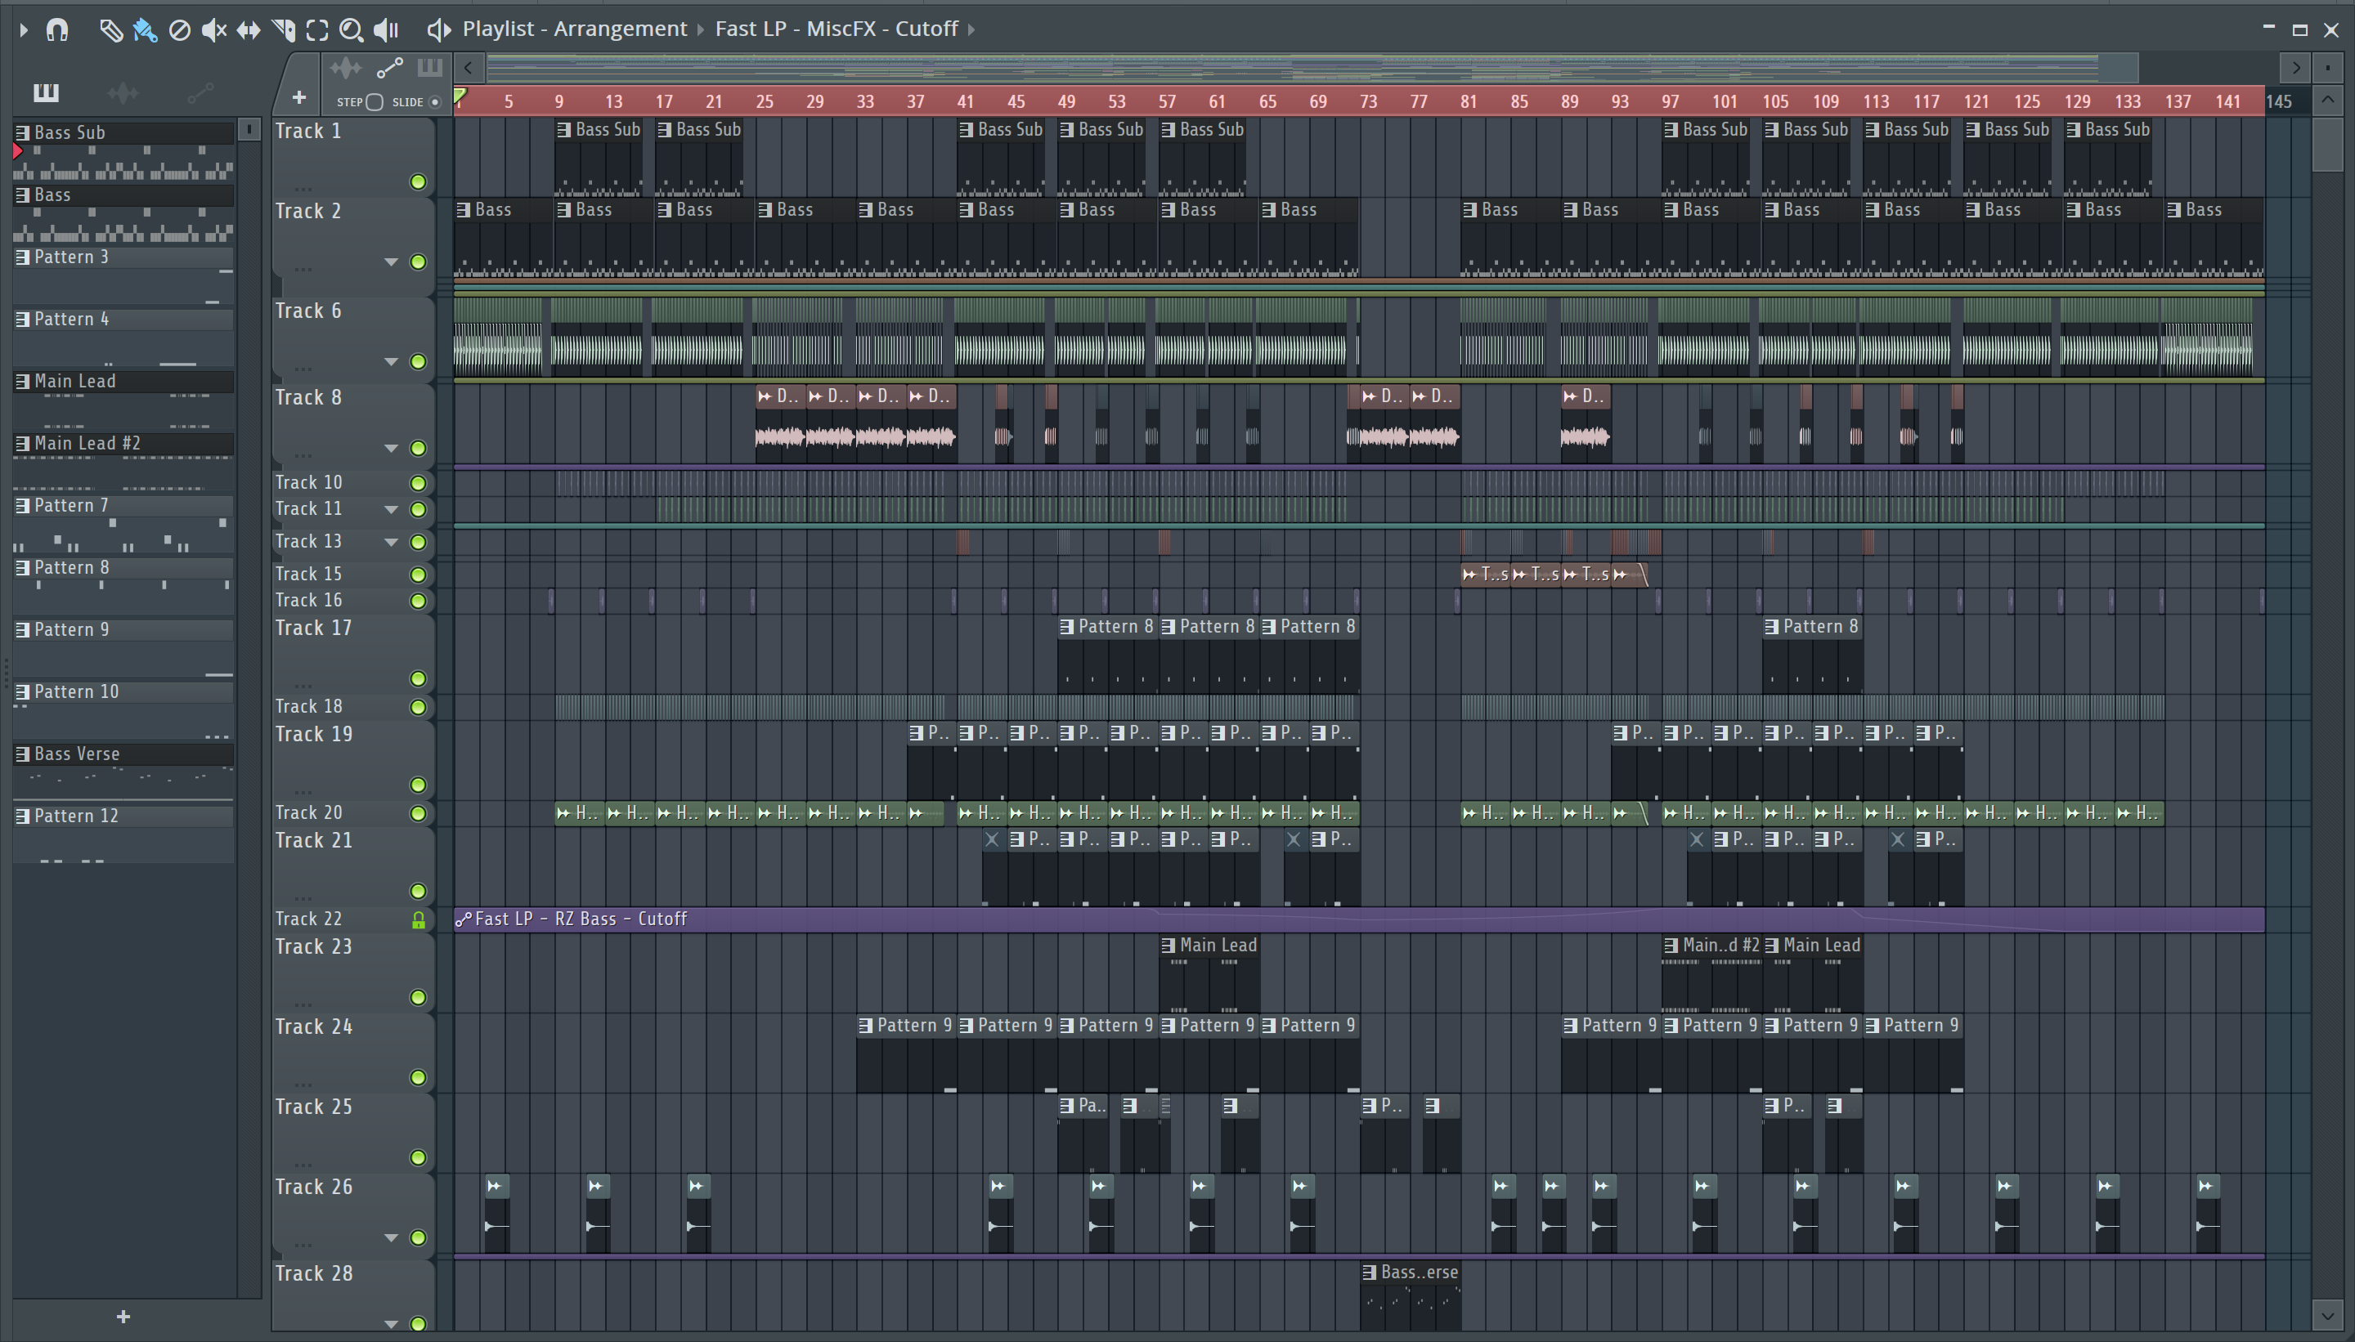Open the Fast LP - MiscFX - Cutoff menu
Image resolution: width=2355 pixels, height=1342 pixels.
tap(837, 29)
